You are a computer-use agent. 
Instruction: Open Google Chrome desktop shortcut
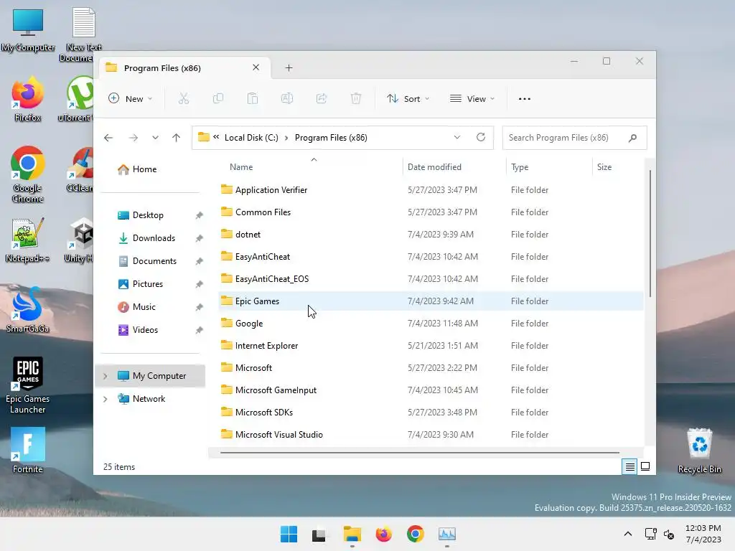point(28,174)
